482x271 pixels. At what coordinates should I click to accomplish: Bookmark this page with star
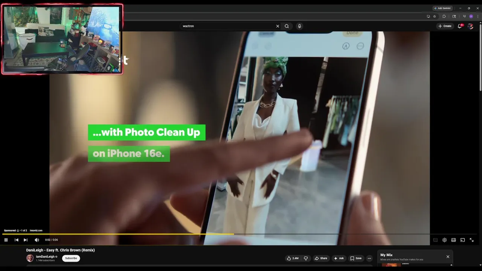click(x=435, y=16)
